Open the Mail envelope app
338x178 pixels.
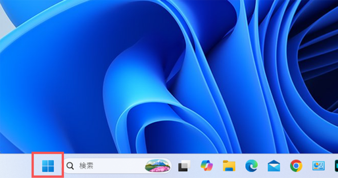click(274, 165)
